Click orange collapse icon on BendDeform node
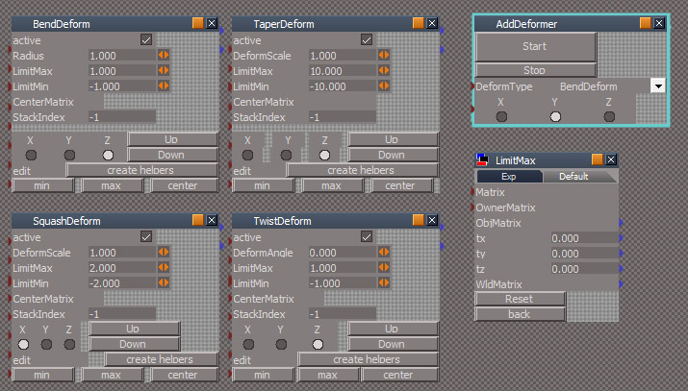This screenshot has height=391, width=688. coord(198,23)
